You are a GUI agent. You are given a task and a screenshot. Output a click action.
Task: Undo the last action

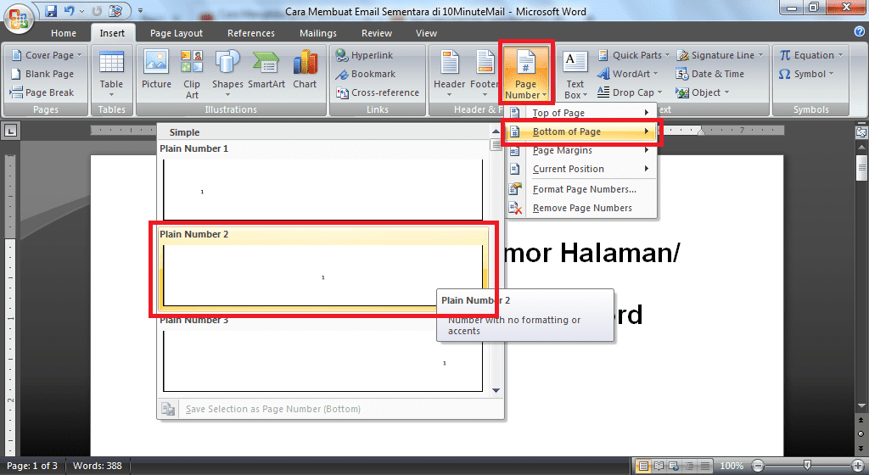70,10
